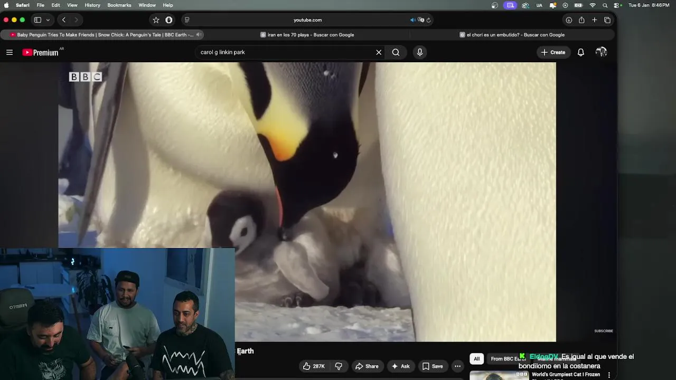Click the menu bar date and time
This screenshot has width=676, height=380.
pos(649,5)
